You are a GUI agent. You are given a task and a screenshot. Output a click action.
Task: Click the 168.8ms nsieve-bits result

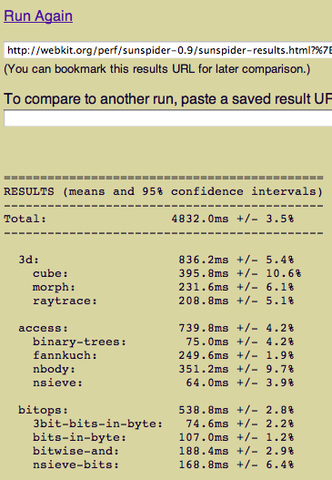point(204,465)
